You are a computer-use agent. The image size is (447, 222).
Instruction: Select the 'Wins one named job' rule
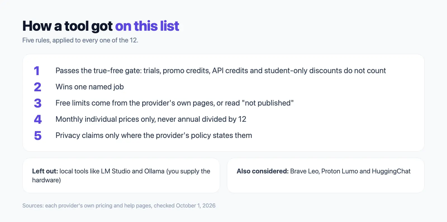pyautogui.click(x=90, y=87)
